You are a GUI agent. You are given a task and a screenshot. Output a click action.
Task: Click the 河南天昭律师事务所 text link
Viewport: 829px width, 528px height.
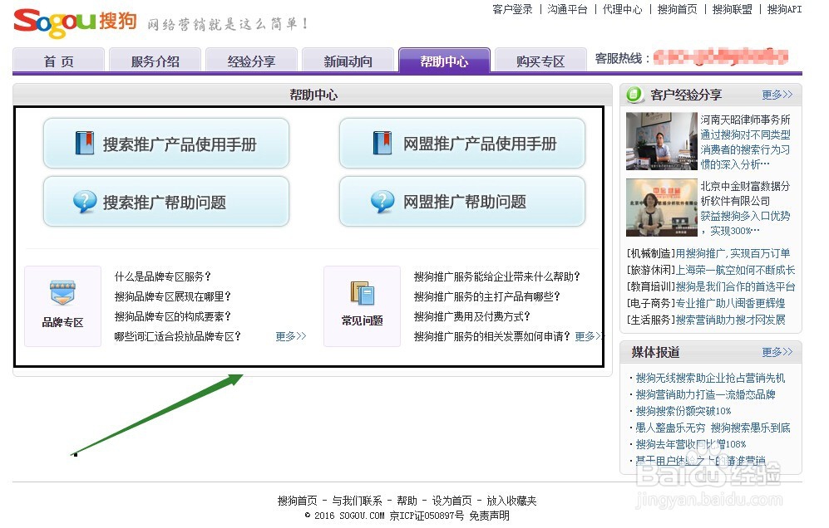(x=746, y=120)
